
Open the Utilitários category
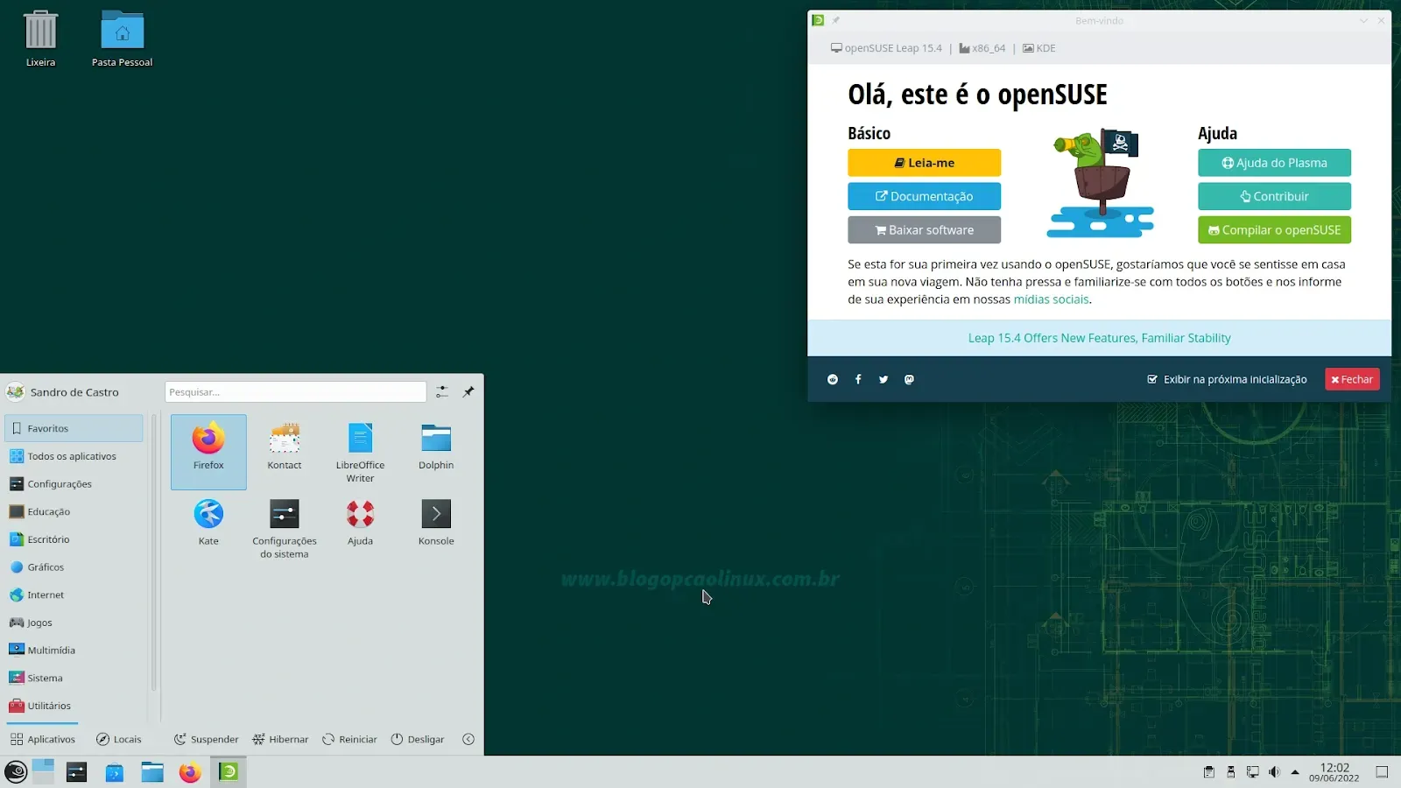pos(74,706)
